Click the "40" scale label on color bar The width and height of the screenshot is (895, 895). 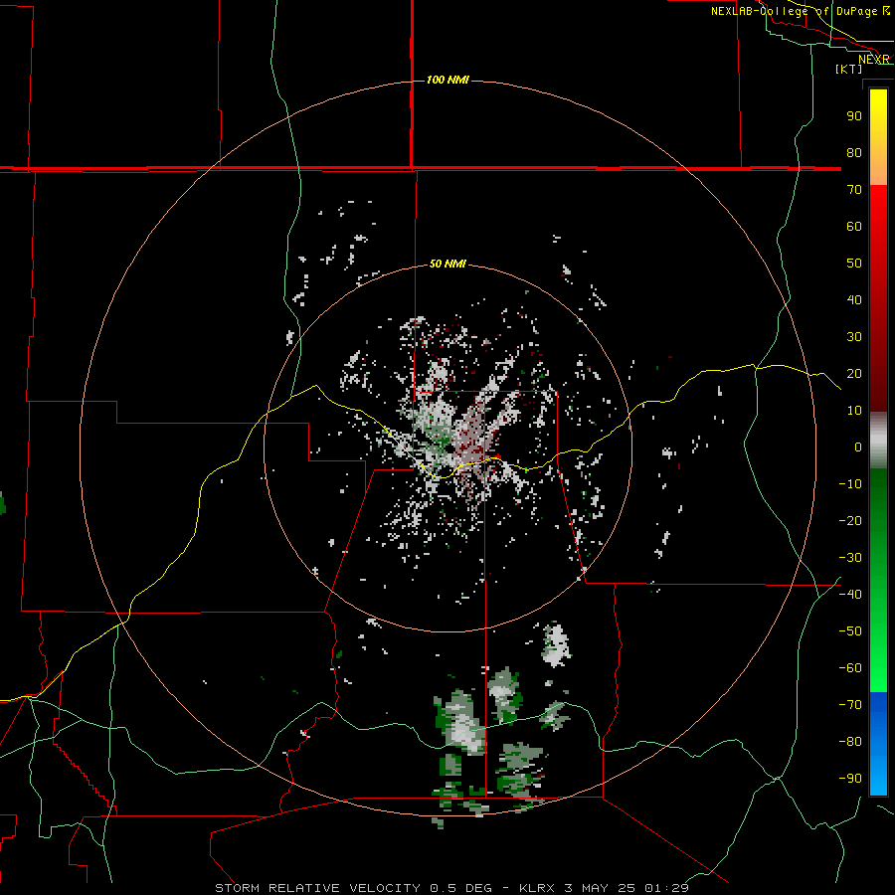pos(854,299)
